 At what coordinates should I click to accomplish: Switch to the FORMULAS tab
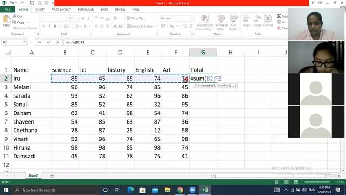click(85, 10)
